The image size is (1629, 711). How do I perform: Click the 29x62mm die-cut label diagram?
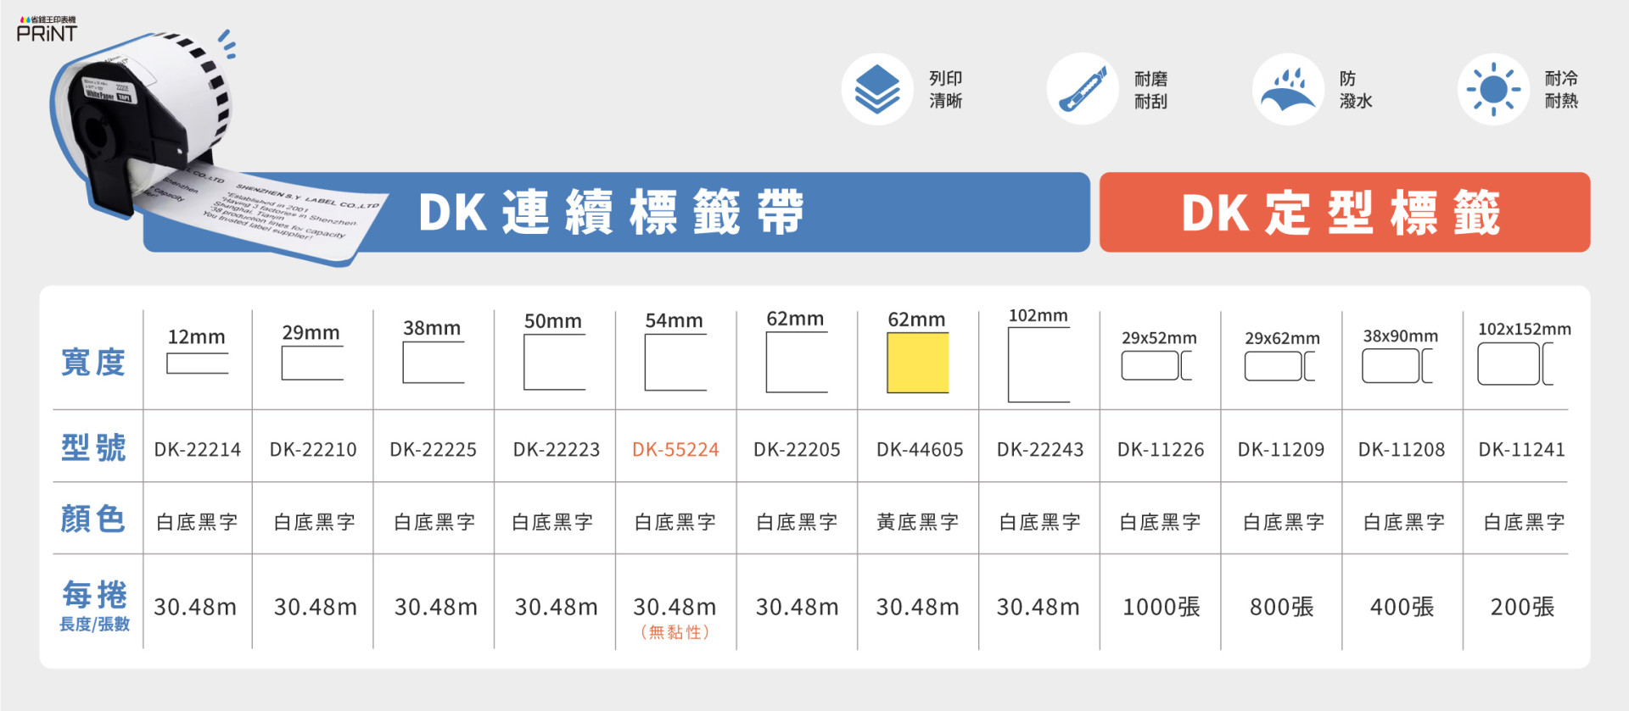1280,366
